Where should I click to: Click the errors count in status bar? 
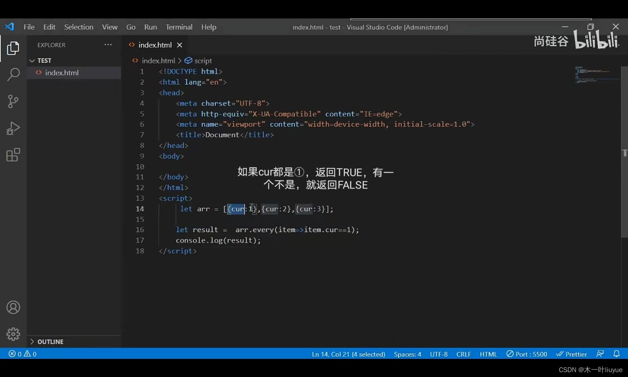[15, 354]
